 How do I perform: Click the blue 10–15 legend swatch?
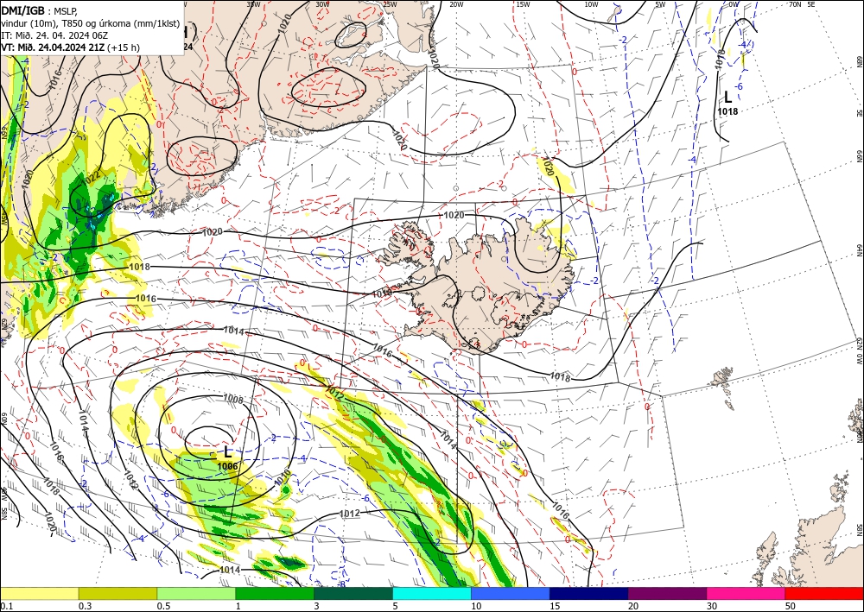pyautogui.click(x=511, y=593)
